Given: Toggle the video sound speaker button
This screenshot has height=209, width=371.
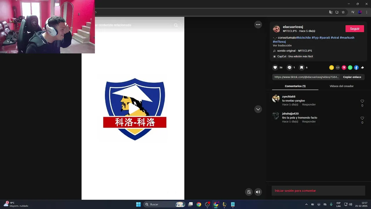Looking at the screenshot, I should click(x=258, y=192).
